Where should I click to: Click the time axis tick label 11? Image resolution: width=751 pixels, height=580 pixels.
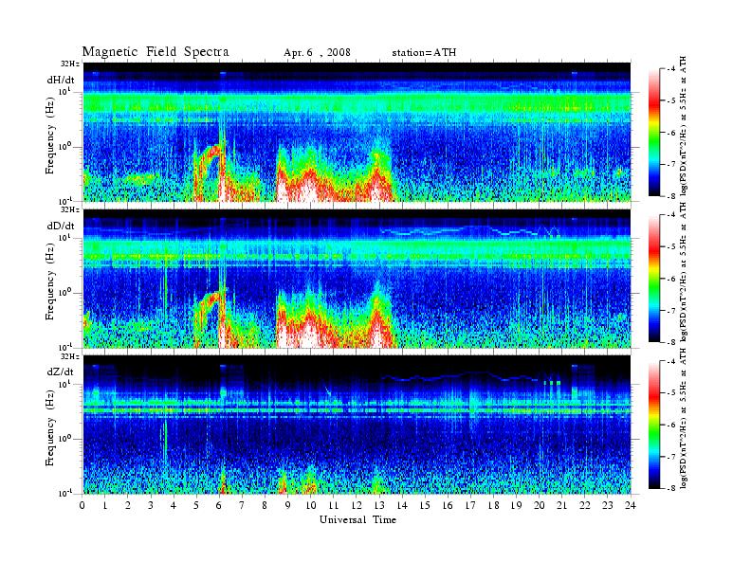[334, 505]
